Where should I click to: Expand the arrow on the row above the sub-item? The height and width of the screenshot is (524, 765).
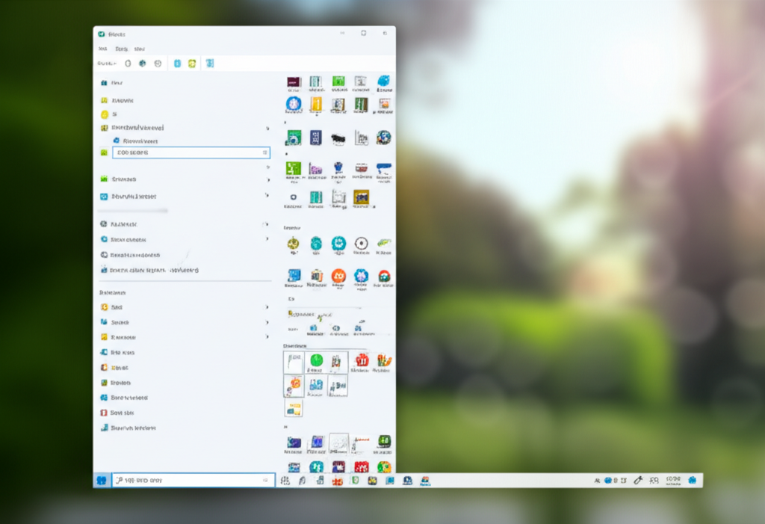click(x=267, y=129)
